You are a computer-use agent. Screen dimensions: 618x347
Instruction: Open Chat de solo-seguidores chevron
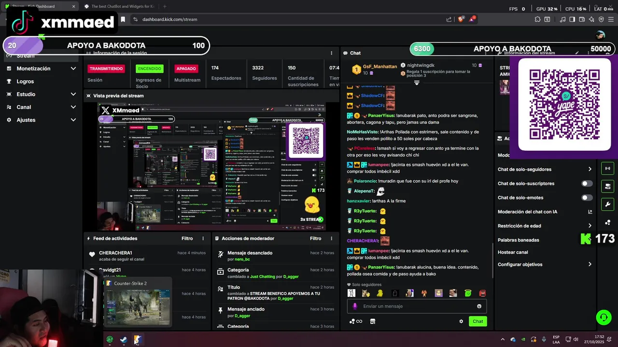point(590,169)
